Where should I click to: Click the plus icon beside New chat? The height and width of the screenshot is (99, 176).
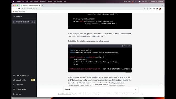(14, 16)
